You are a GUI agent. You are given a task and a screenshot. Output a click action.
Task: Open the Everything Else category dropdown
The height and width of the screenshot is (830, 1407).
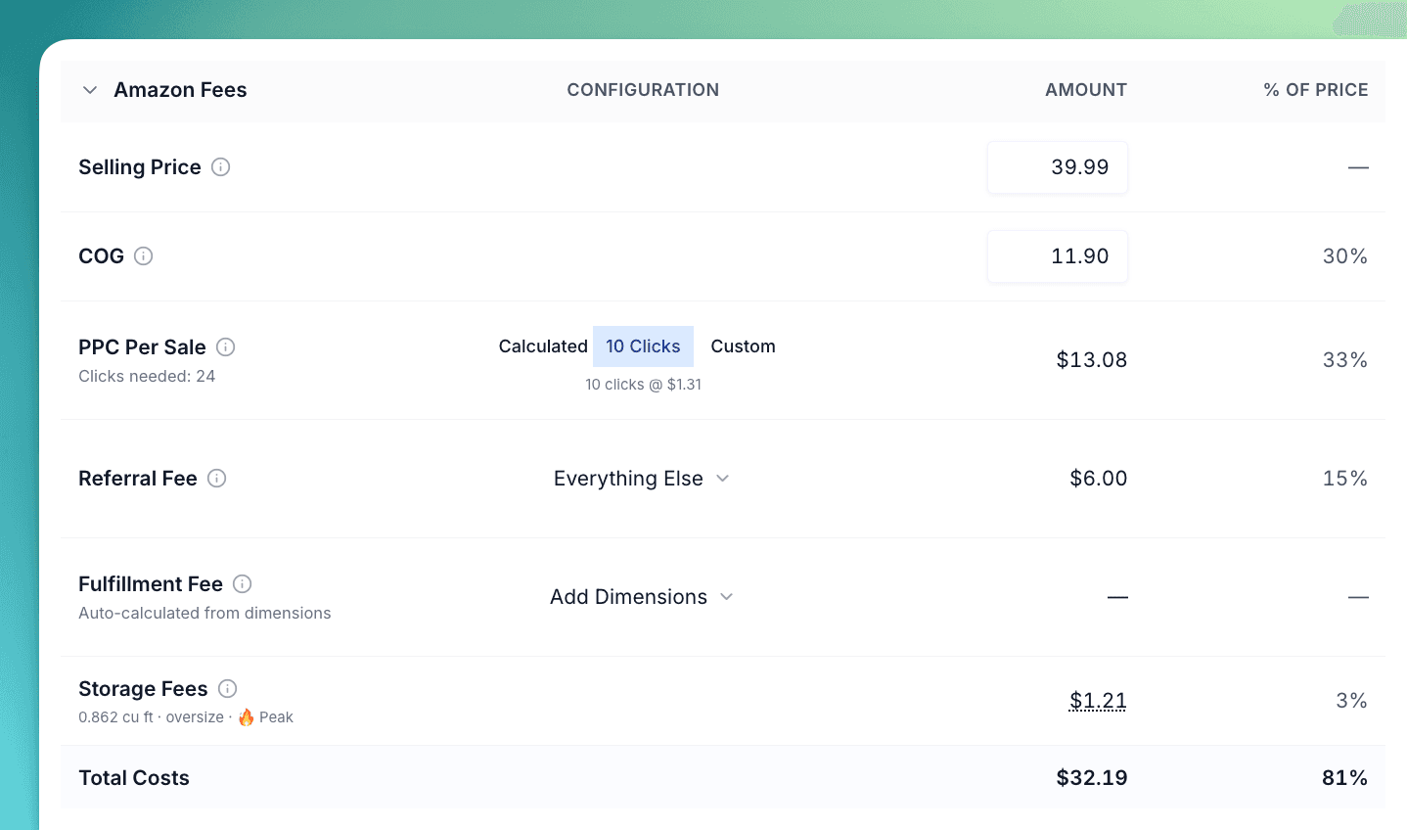click(x=641, y=479)
